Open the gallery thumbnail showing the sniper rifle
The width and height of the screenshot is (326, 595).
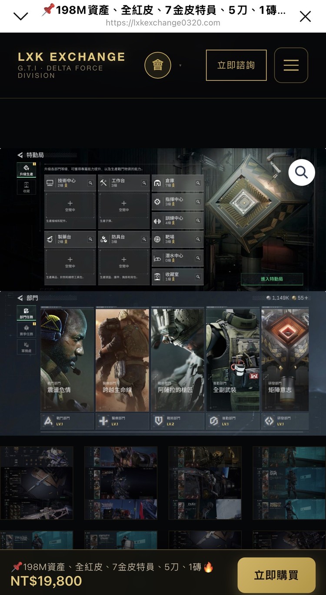37,483
